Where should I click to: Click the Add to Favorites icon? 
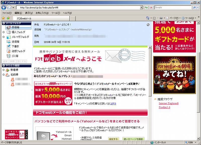pos(8,18)
